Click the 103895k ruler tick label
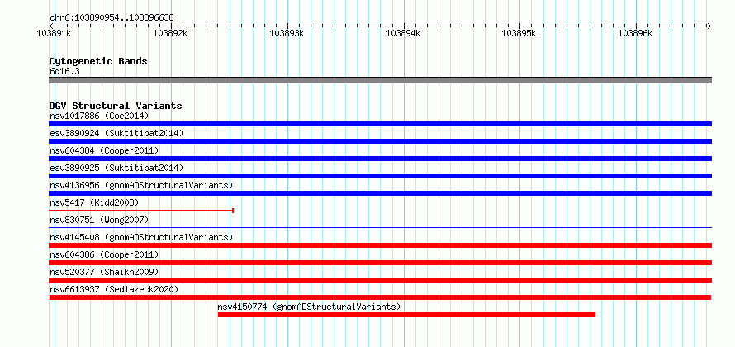735x347 pixels. 519,33
